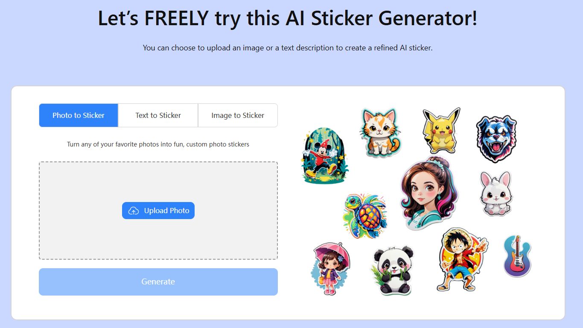This screenshot has width=583, height=328.
Task: Switch to the Text to Sticker tab
Action: (x=158, y=115)
